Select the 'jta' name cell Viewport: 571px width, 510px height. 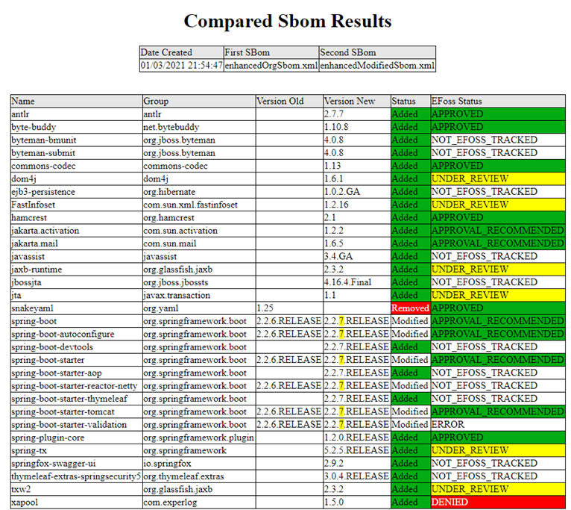pyautogui.click(x=77, y=296)
